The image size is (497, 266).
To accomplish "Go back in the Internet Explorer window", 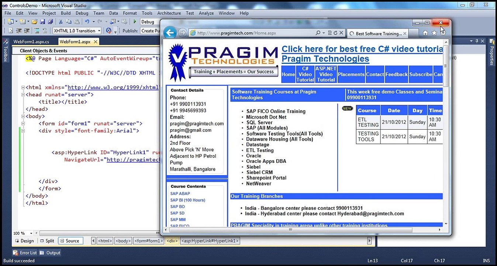I will pyautogui.click(x=170, y=33).
